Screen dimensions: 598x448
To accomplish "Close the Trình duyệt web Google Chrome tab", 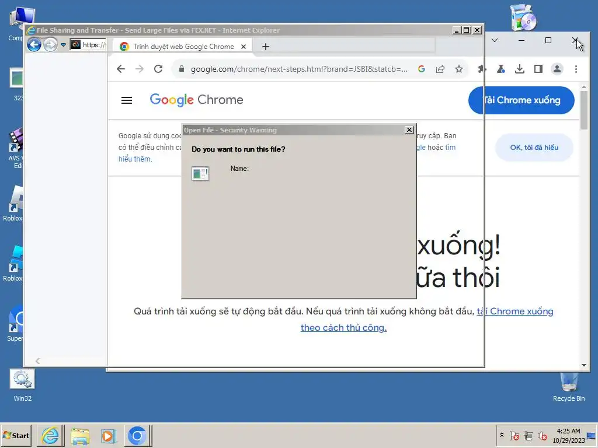I will (x=244, y=47).
